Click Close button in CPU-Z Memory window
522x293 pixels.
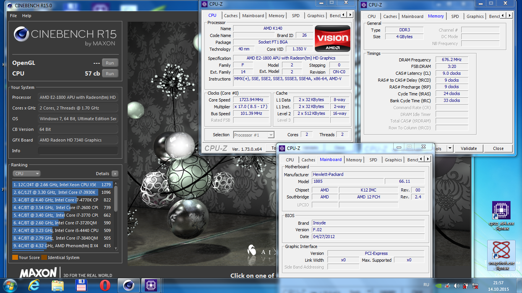pos(498,148)
